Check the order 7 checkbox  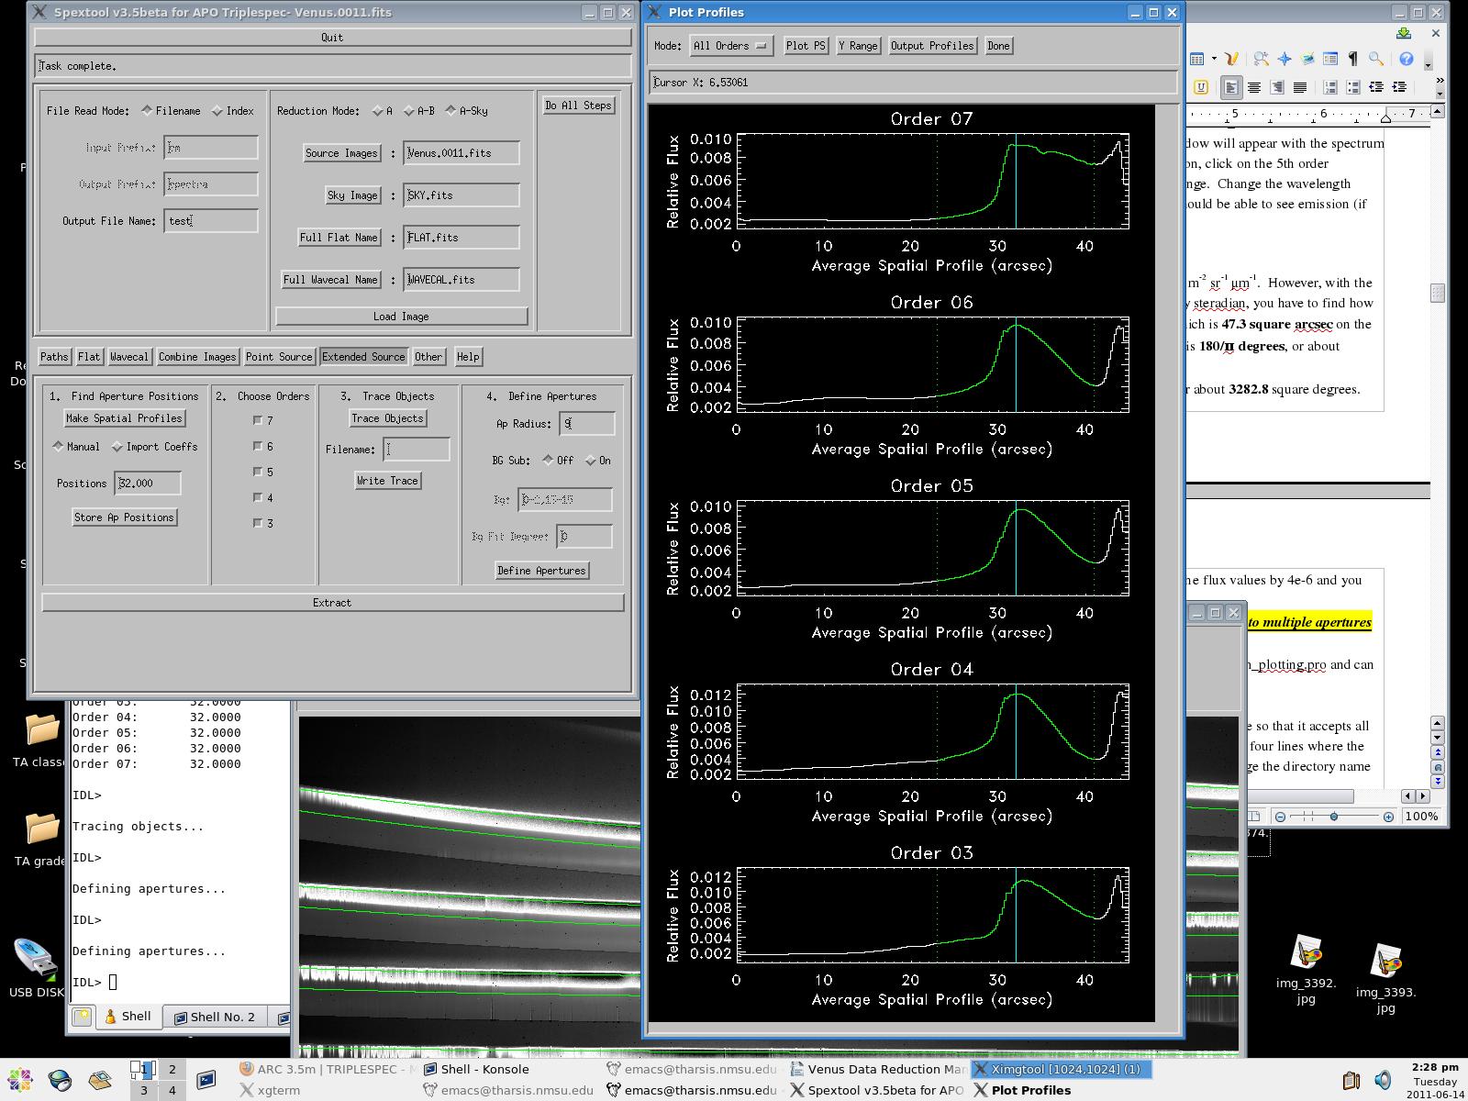[x=258, y=420]
